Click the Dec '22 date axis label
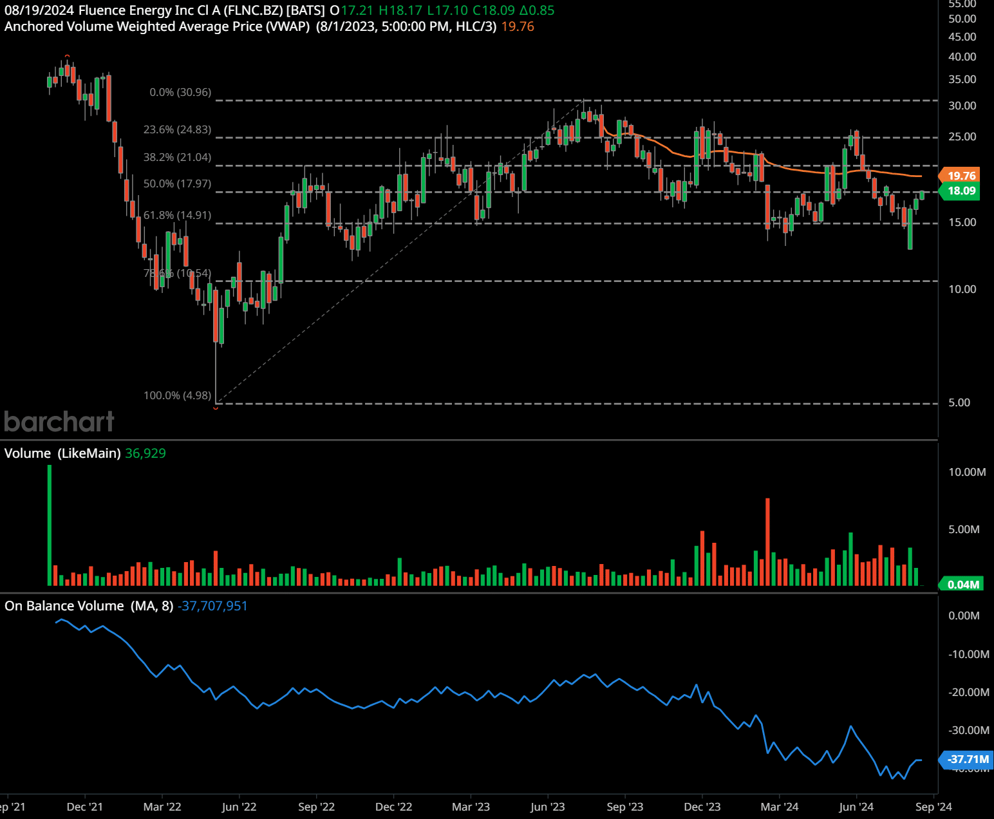The height and width of the screenshot is (819, 994). pos(393,807)
